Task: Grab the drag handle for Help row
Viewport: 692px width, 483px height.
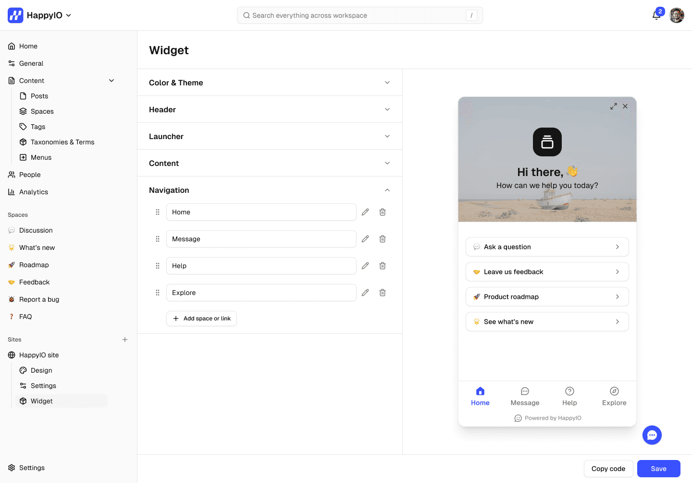Action: coord(158,266)
